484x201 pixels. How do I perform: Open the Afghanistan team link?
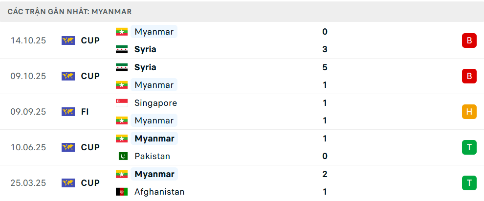point(159,192)
